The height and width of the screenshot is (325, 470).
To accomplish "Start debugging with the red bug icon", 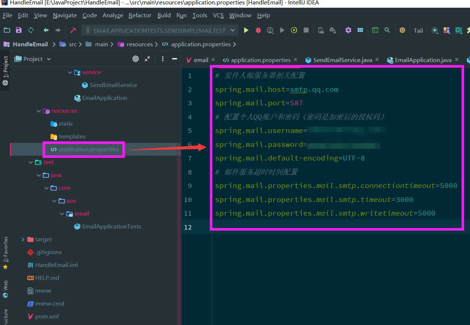I will point(258,30).
